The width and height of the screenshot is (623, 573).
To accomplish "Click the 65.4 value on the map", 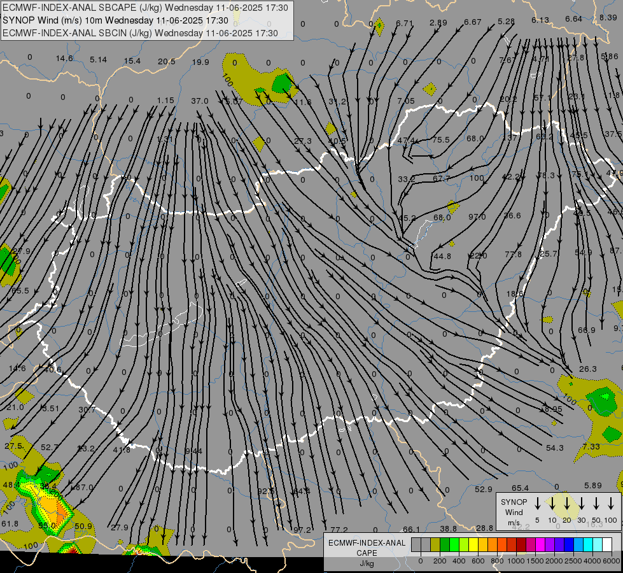I will (x=520, y=488).
